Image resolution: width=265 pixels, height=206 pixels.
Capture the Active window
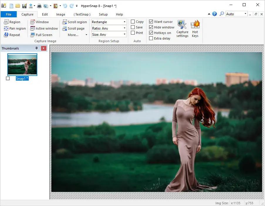tap(44, 28)
